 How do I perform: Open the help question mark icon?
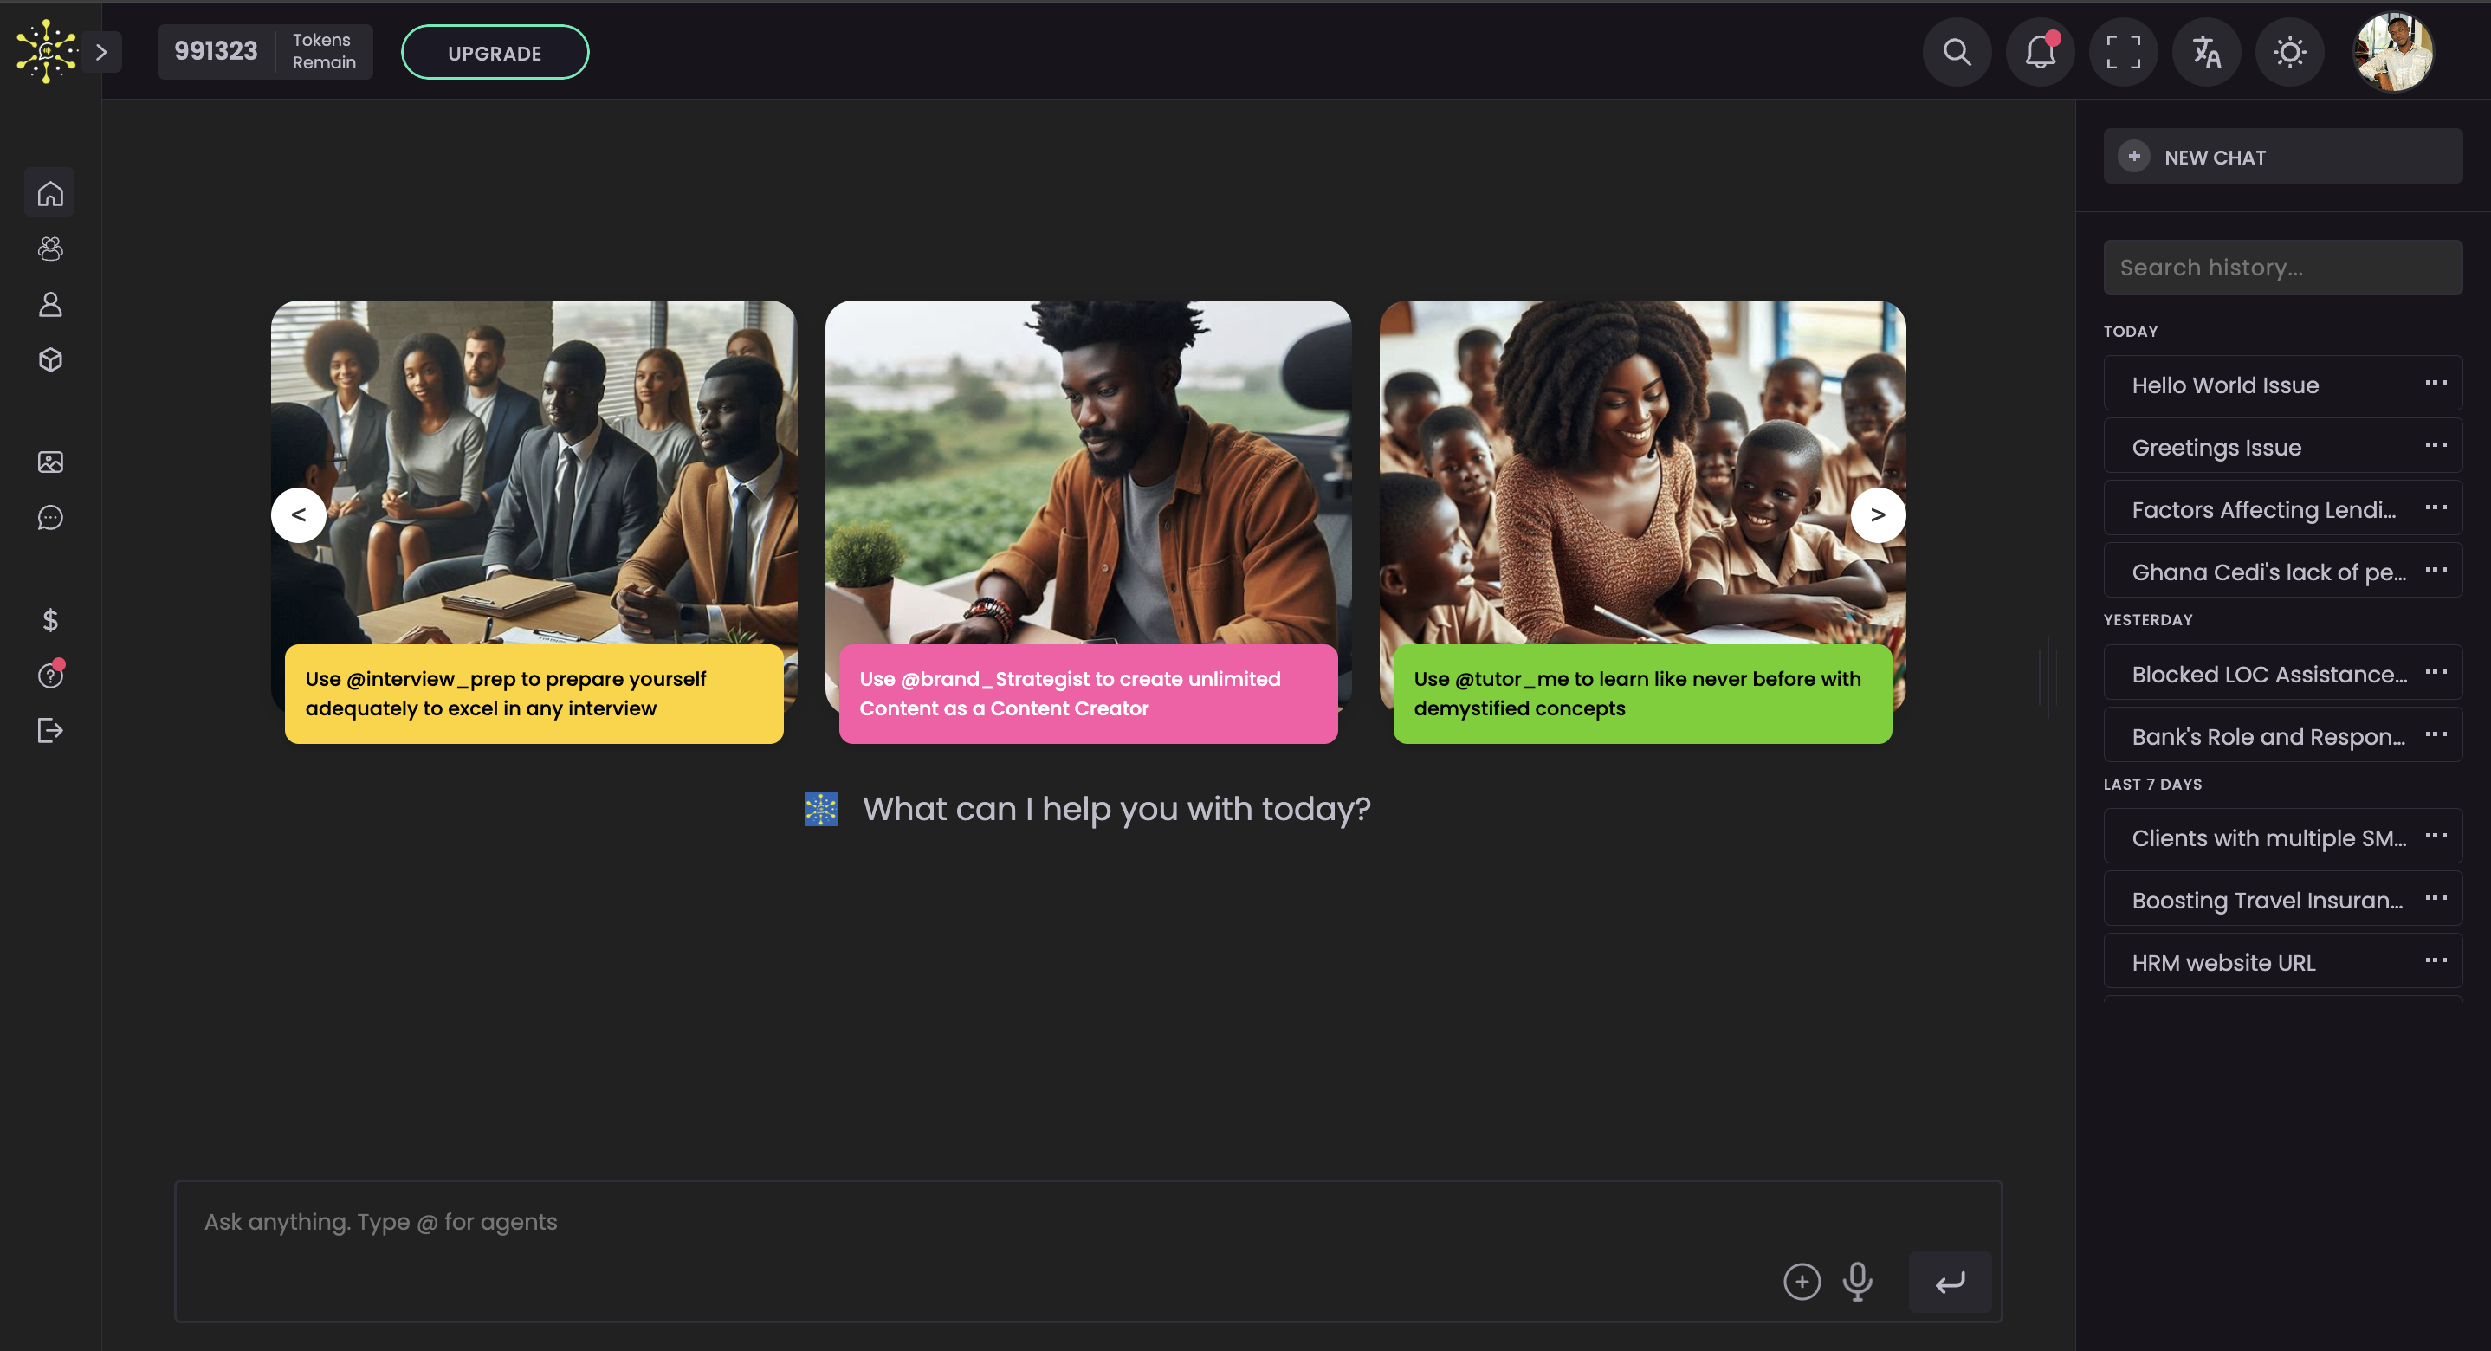[50, 675]
